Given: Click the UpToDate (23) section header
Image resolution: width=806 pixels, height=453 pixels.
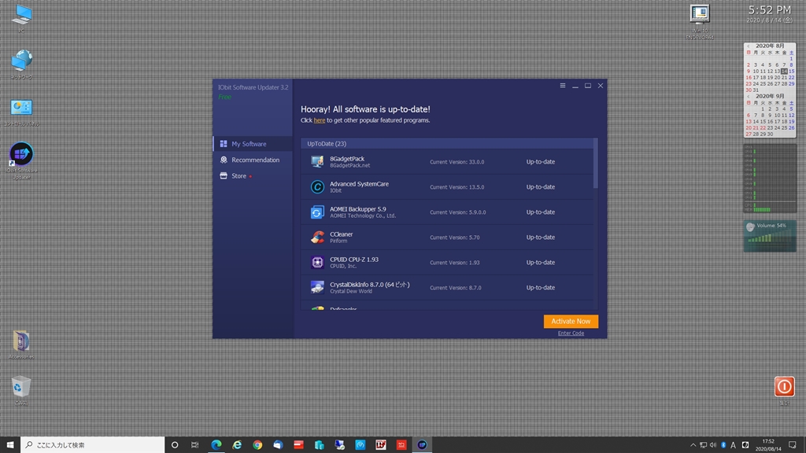Looking at the screenshot, I should (447, 144).
